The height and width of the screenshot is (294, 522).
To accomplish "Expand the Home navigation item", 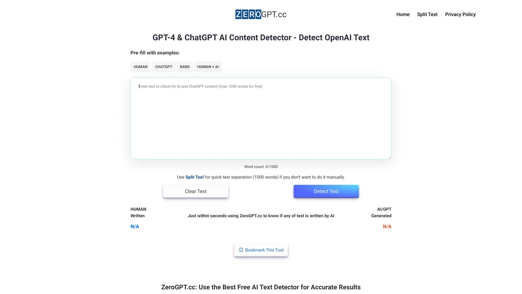I will click(x=403, y=14).
